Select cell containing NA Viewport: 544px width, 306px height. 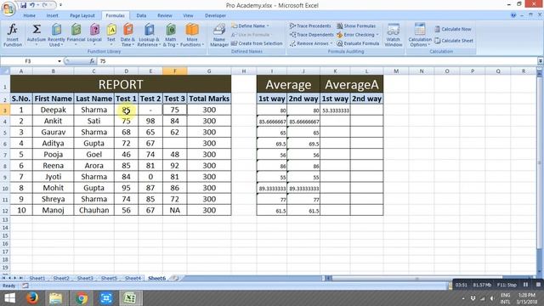[x=174, y=210]
